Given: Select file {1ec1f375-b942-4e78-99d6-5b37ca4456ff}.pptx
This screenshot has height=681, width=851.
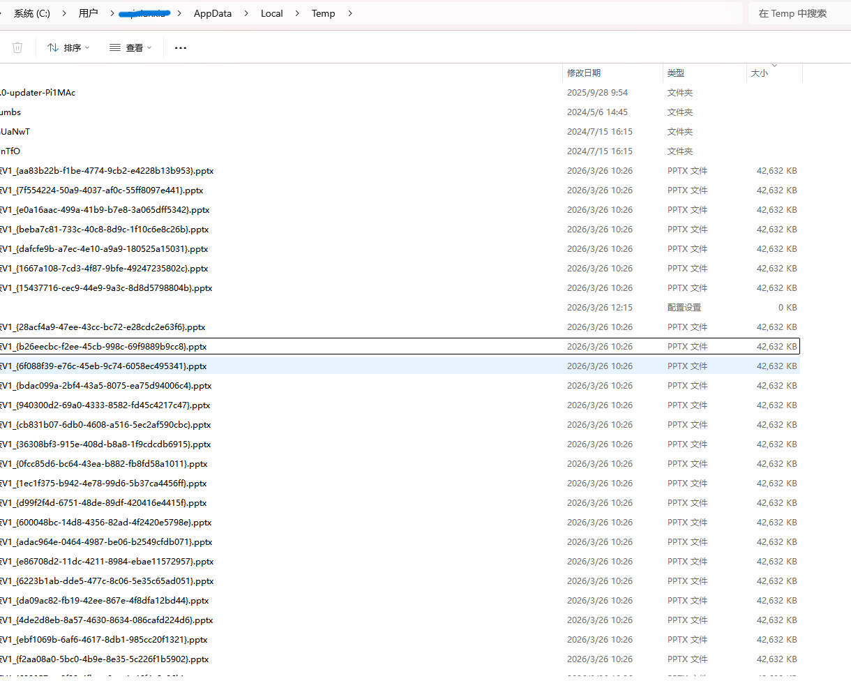Looking at the screenshot, I should click(400, 483).
